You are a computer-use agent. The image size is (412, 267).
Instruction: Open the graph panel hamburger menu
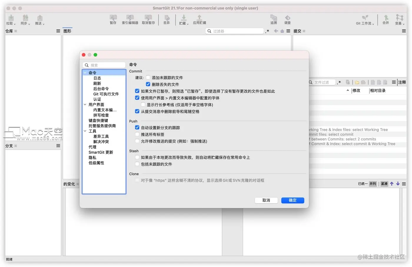[288, 31]
